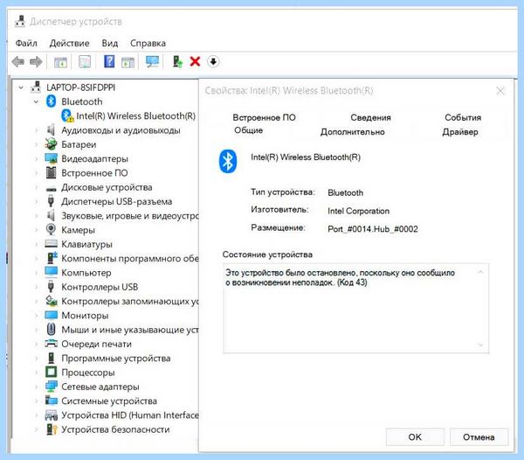Image resolution: width=524 pixels, height=460 pixels.
Task: Select Программные устройства tree row
Action: (115, 358)
